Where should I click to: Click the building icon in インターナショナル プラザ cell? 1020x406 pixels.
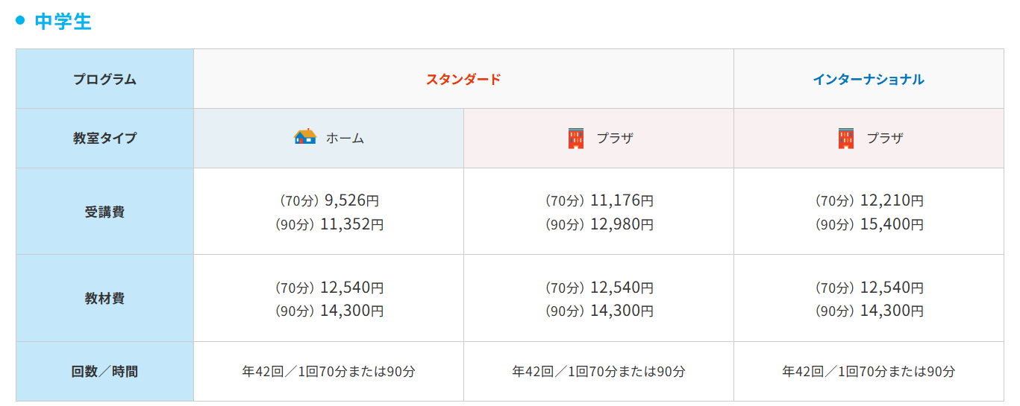[x=845, y=138]
